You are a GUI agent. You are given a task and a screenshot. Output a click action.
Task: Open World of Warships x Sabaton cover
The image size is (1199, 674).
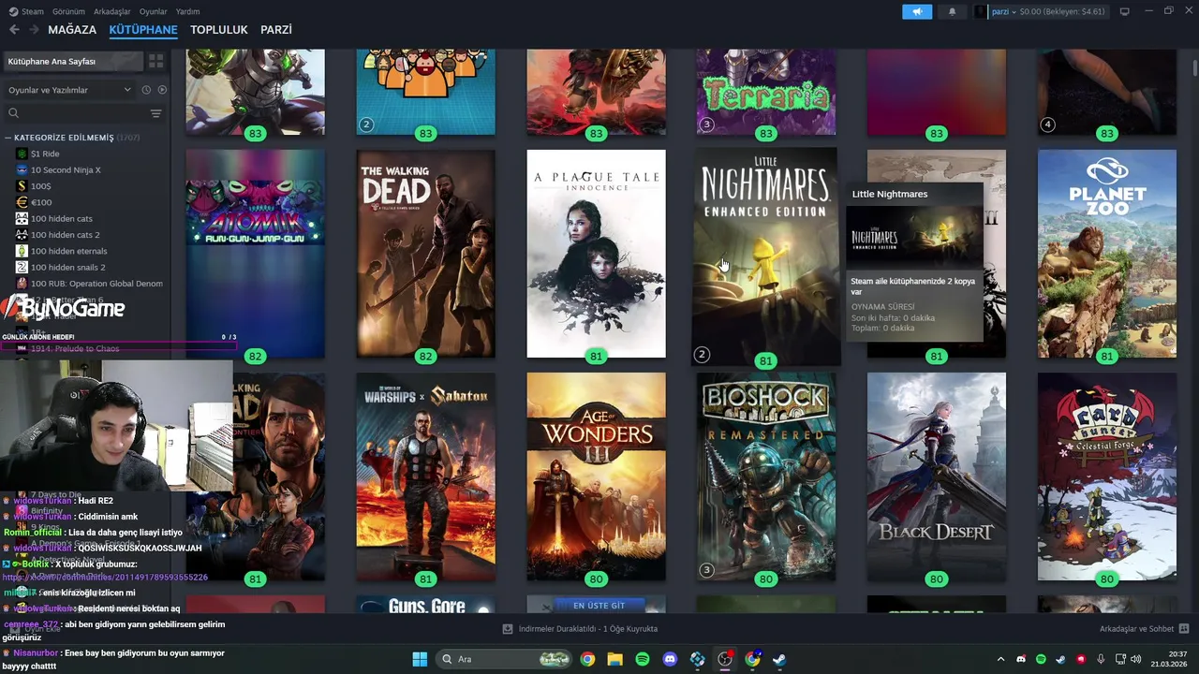tap(425, 476)
